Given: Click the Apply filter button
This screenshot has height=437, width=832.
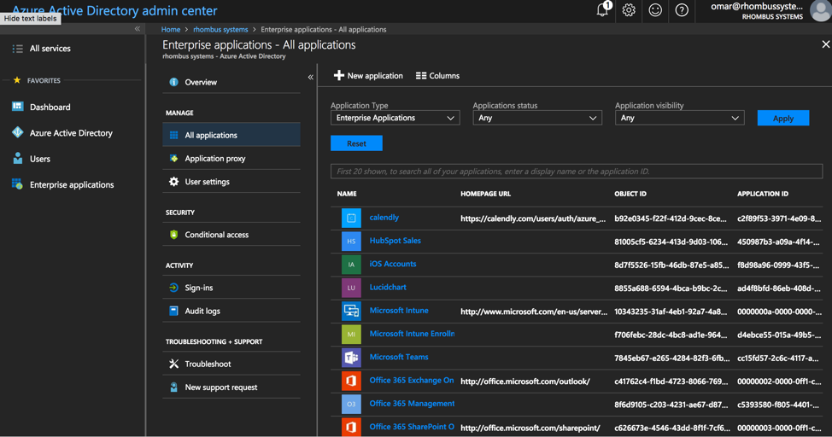Looking at the screenshot, I should pos(783,118).
